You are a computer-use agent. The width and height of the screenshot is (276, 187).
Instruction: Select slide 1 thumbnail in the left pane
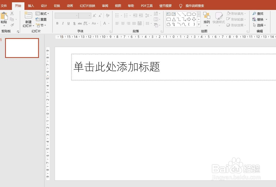point(22,48)
